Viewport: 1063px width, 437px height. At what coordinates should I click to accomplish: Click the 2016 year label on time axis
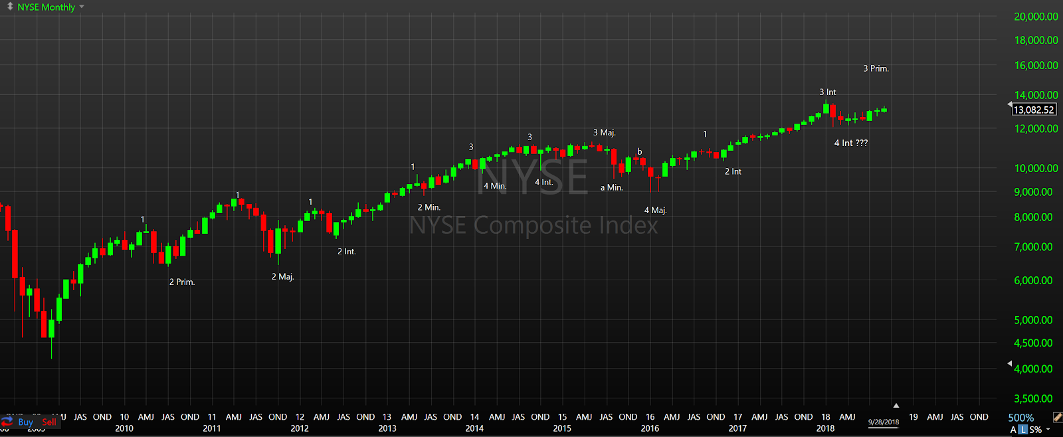[x=650, y=428]
